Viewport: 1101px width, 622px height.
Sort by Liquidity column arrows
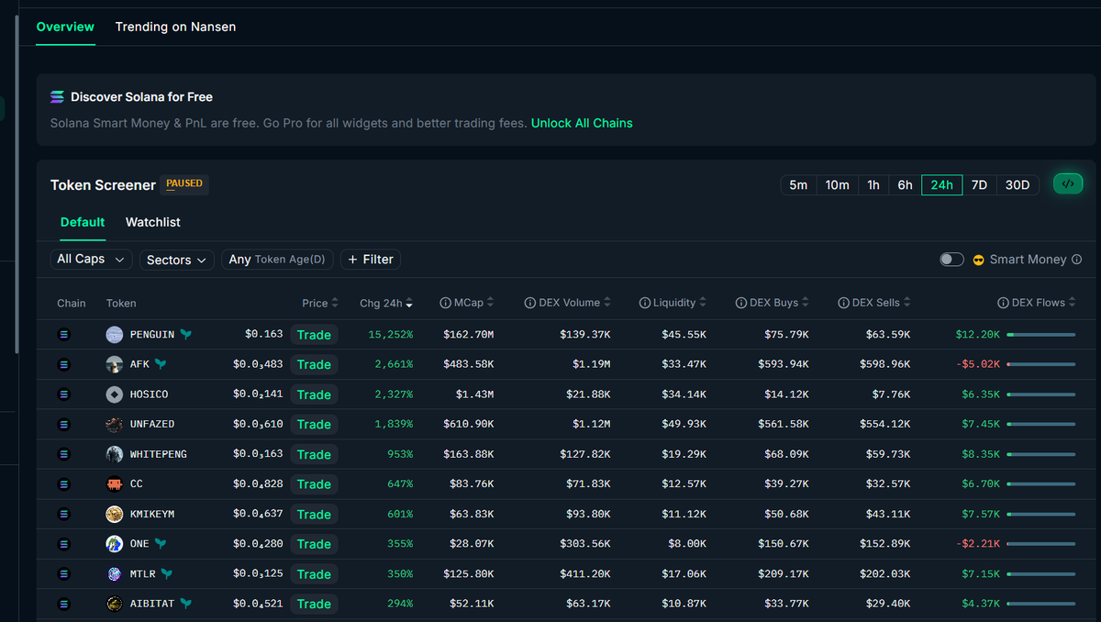pyautogui.click(x=703, y=303)
